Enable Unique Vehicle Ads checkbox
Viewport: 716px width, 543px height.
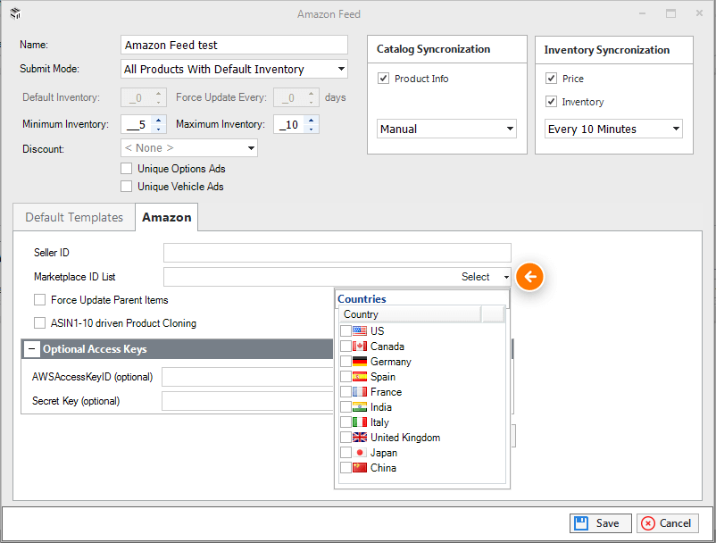[x=127, y=187]
